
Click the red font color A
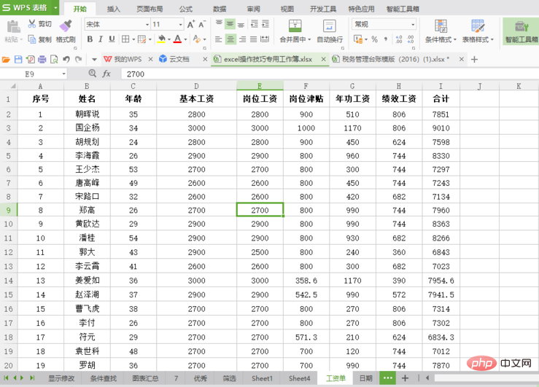pyautogui.click(x=177, y=39)
